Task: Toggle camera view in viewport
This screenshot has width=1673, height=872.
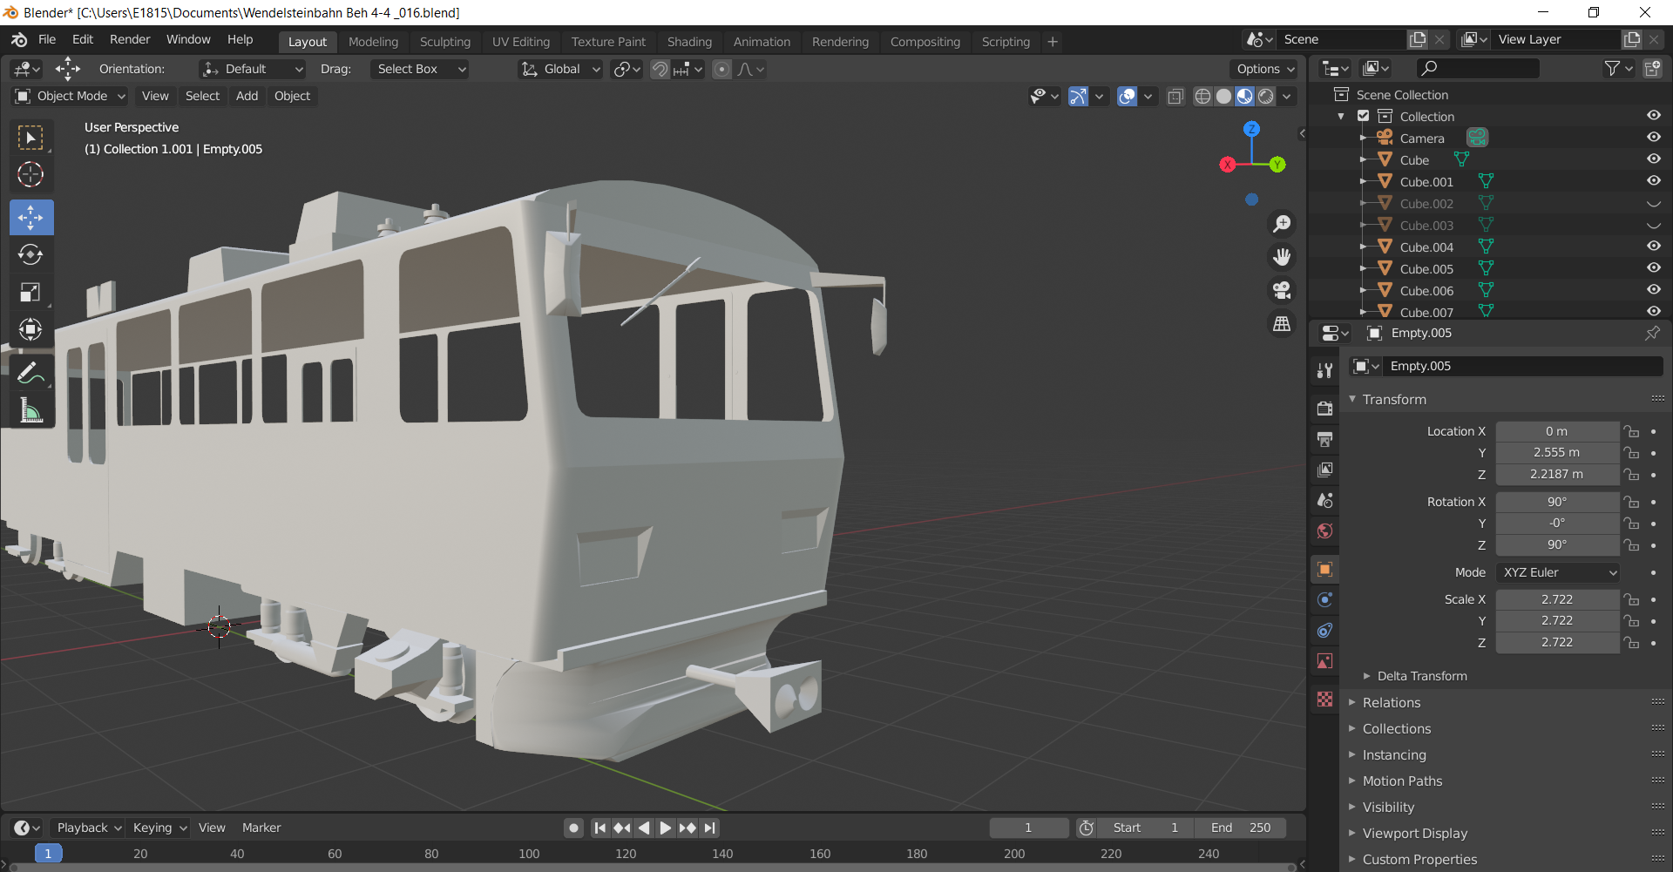Action: tap(1281, 290)
